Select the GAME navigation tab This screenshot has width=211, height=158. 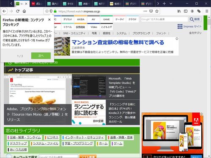click(x=106, y=19)
